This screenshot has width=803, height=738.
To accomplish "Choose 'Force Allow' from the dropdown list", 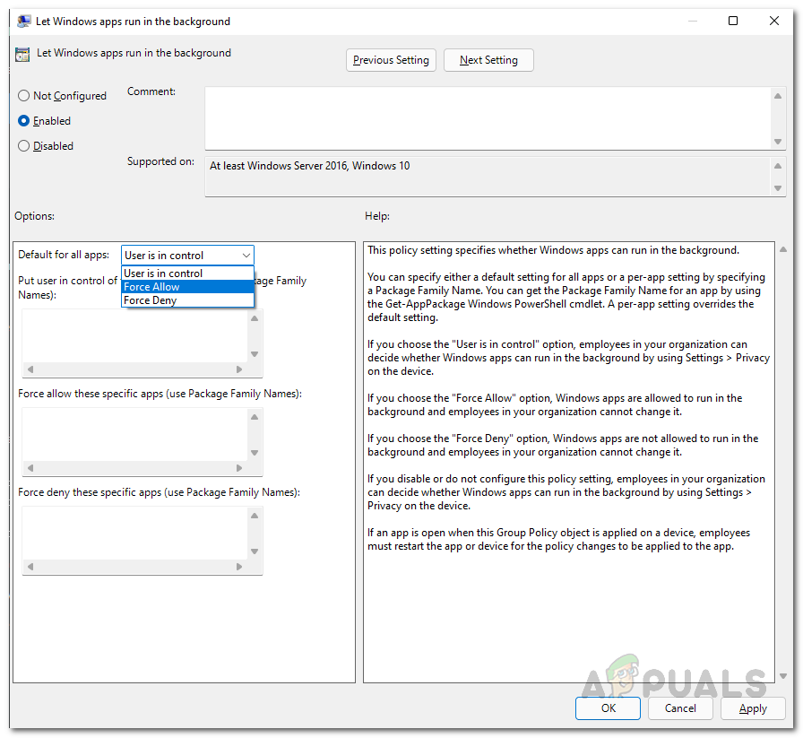I will tap(187, 286).
